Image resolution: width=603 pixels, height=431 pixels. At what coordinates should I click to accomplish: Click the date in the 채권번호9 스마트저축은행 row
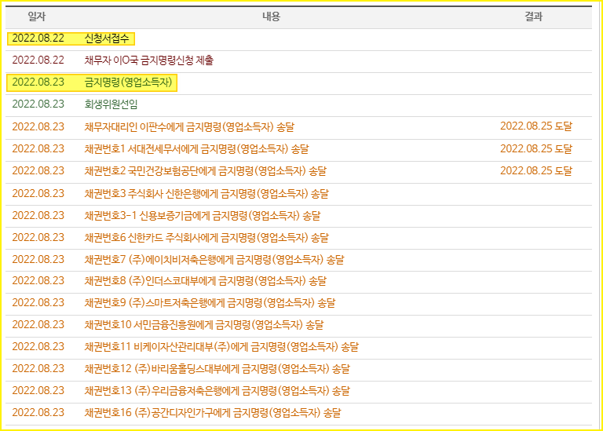[38, 303]
